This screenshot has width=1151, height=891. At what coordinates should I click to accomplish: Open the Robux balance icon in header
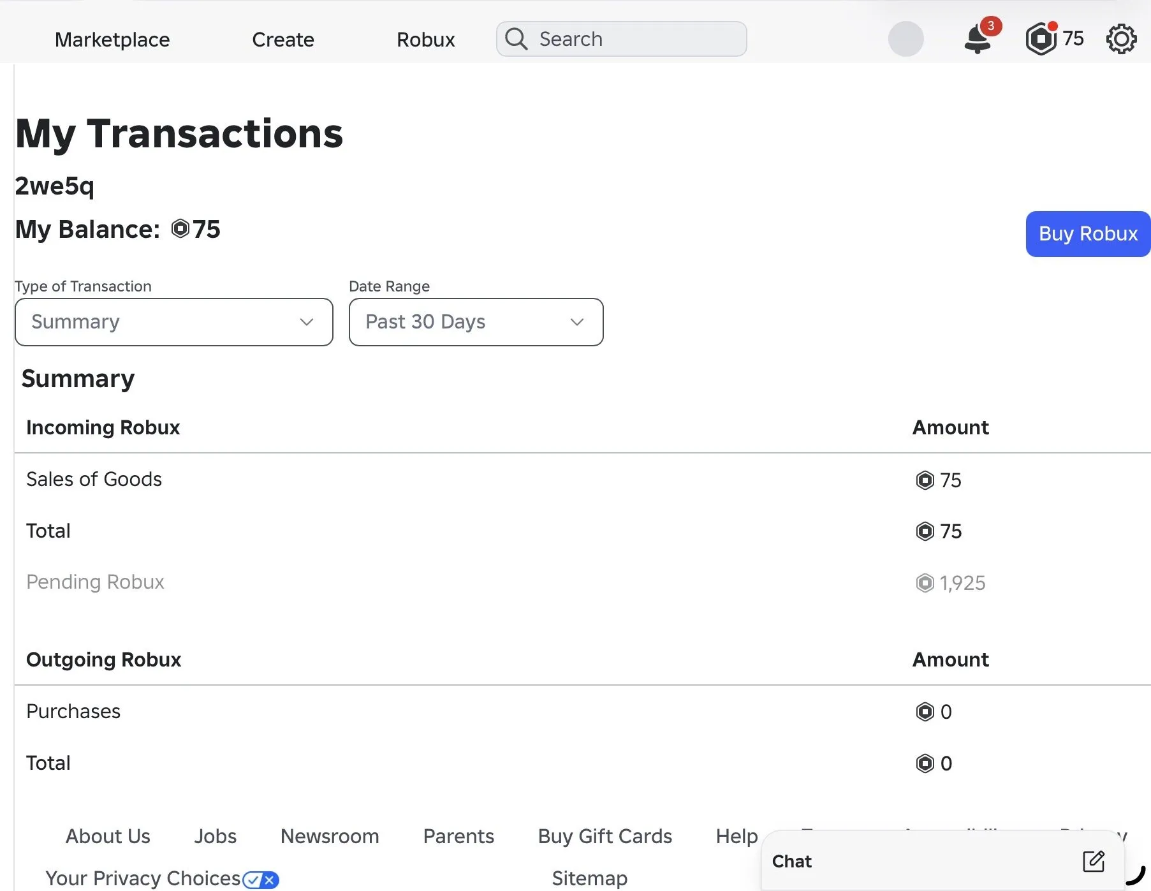1041,39
